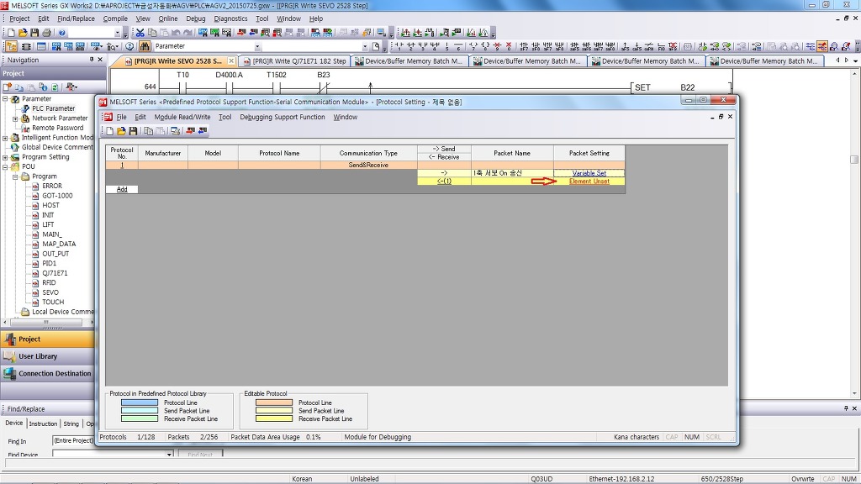This screenshot has width=861, height=484.
Task: Click the binoculars find icon beside Parameter box
Action: point(145,46)
